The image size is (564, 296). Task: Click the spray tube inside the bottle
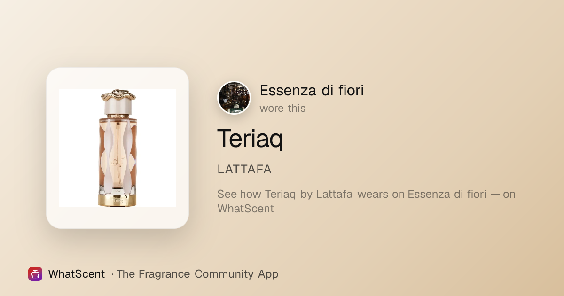click(x=118, y=155)
